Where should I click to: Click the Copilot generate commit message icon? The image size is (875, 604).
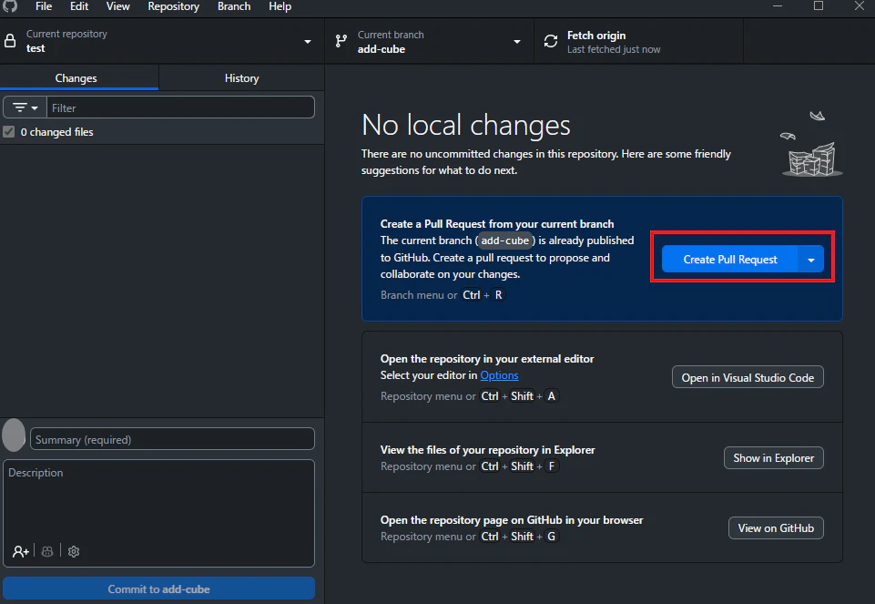[47, 551]
